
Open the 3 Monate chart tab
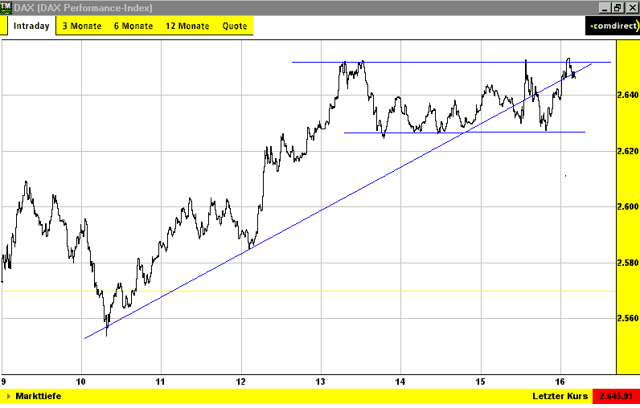(82, 26)
